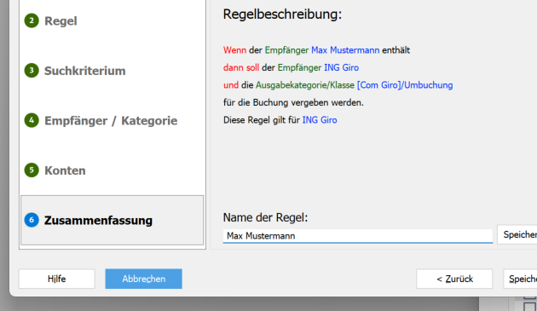Viewport: 537px width, 311px height.
Task: Go back with the Zurück button
Action: pyautogui.click(x=454, y=279)
